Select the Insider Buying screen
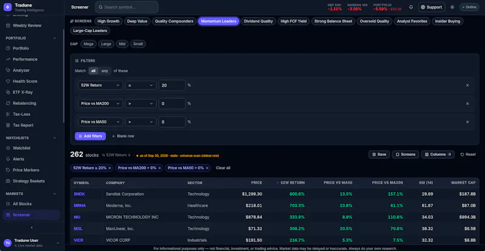485x251 pixels. tap(447, 21)
